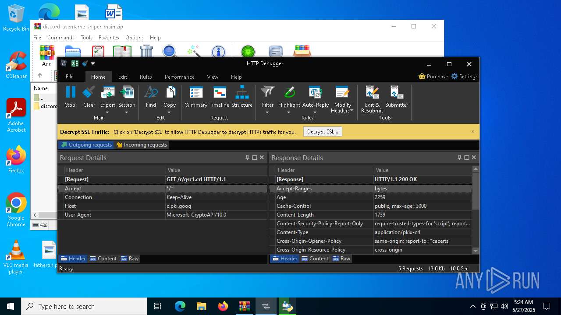This screenshot has width=561, height=315.
Task: Click the Decrypt SSL... button
Action: (x=323, y=132)
